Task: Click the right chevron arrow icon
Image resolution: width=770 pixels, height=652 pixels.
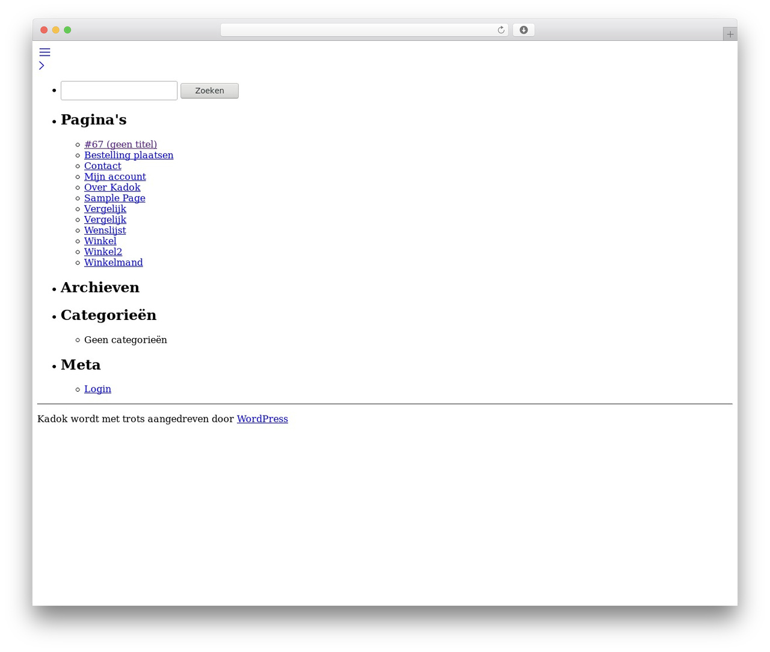Action: point(42,66)
